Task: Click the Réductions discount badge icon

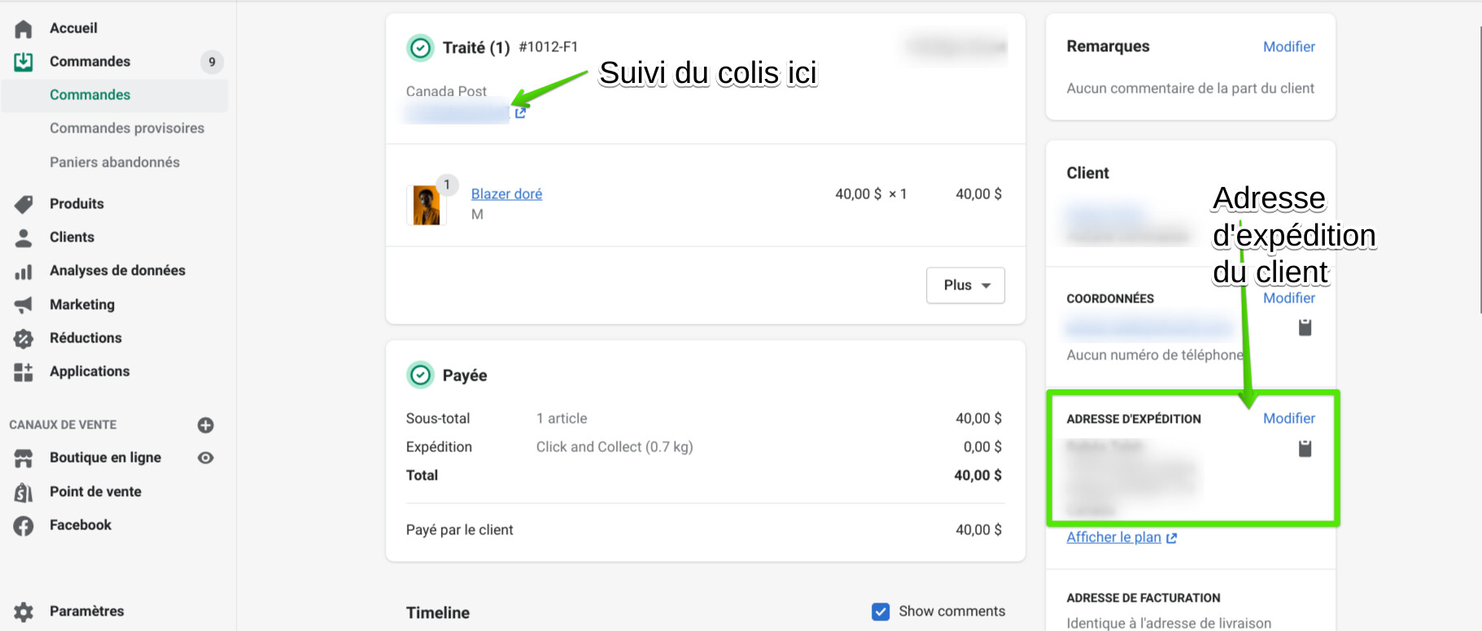Action: coord(24,338)
